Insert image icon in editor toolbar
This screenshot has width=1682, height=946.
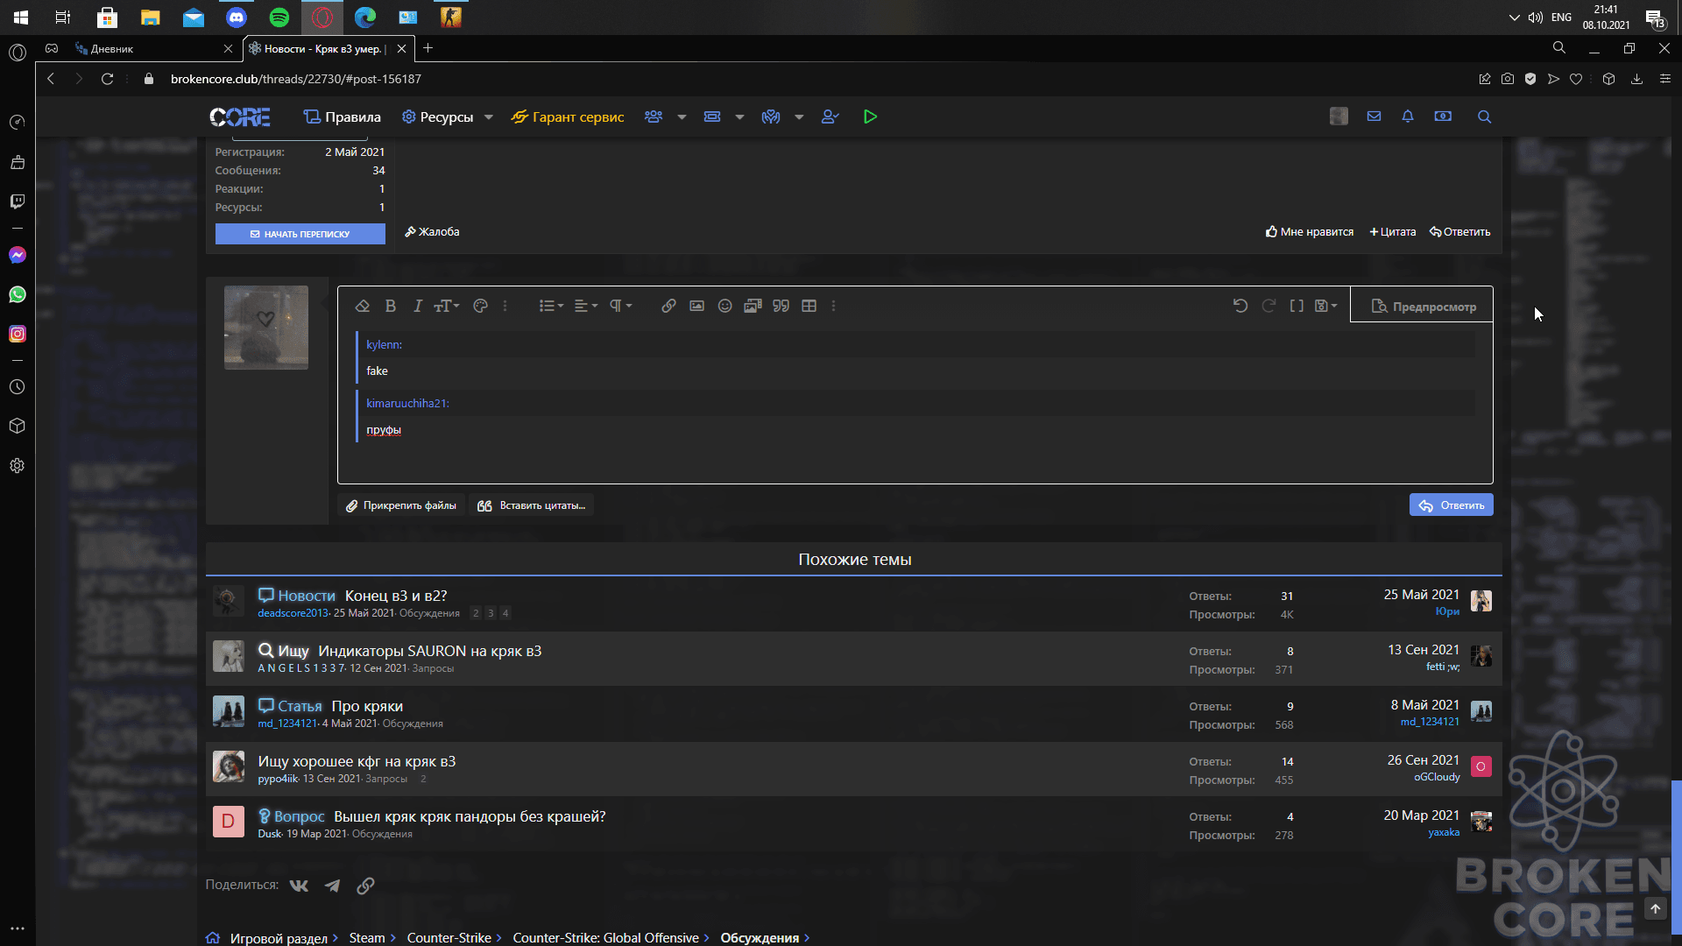point(696,306)
